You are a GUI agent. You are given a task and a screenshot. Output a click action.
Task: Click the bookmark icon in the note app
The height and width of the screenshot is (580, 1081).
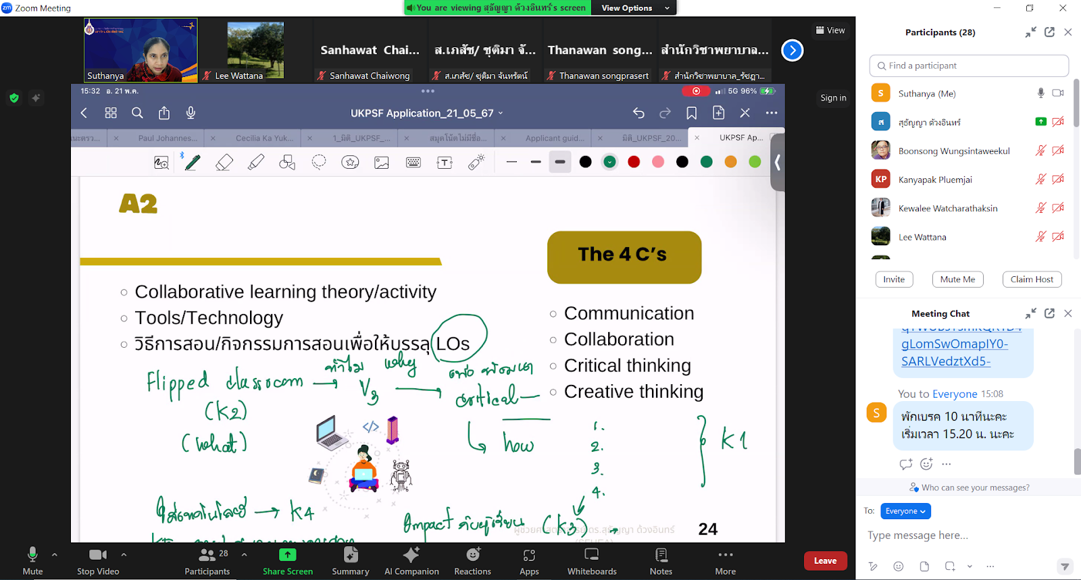click(692, 113)
